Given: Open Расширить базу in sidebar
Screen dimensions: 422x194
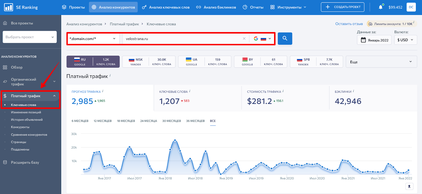Looking at the screenshot, I should point(25,162).
